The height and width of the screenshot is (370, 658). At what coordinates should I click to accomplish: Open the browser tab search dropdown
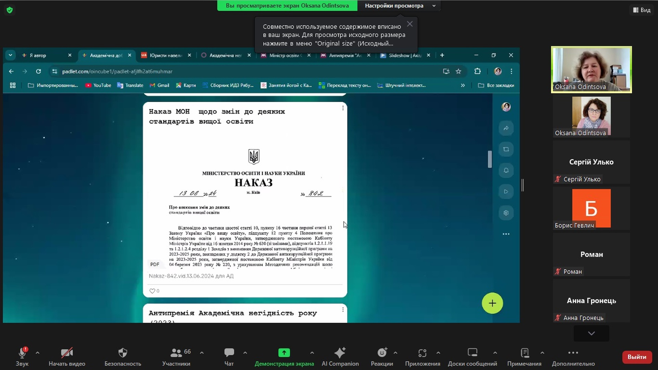10,55
